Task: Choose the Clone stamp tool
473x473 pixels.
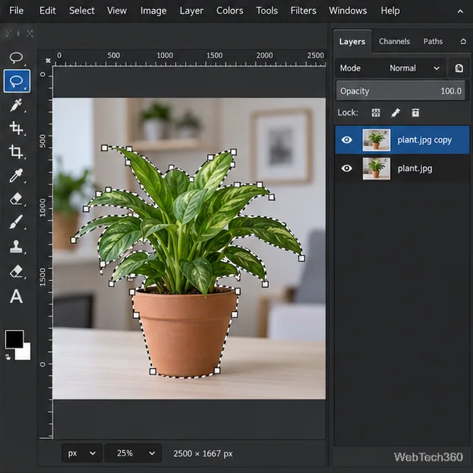Action: point(16,246)
